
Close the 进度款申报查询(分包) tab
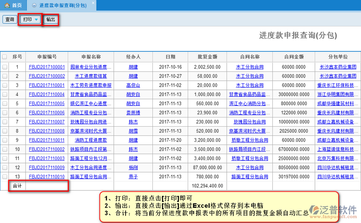[x=93, y=3]
